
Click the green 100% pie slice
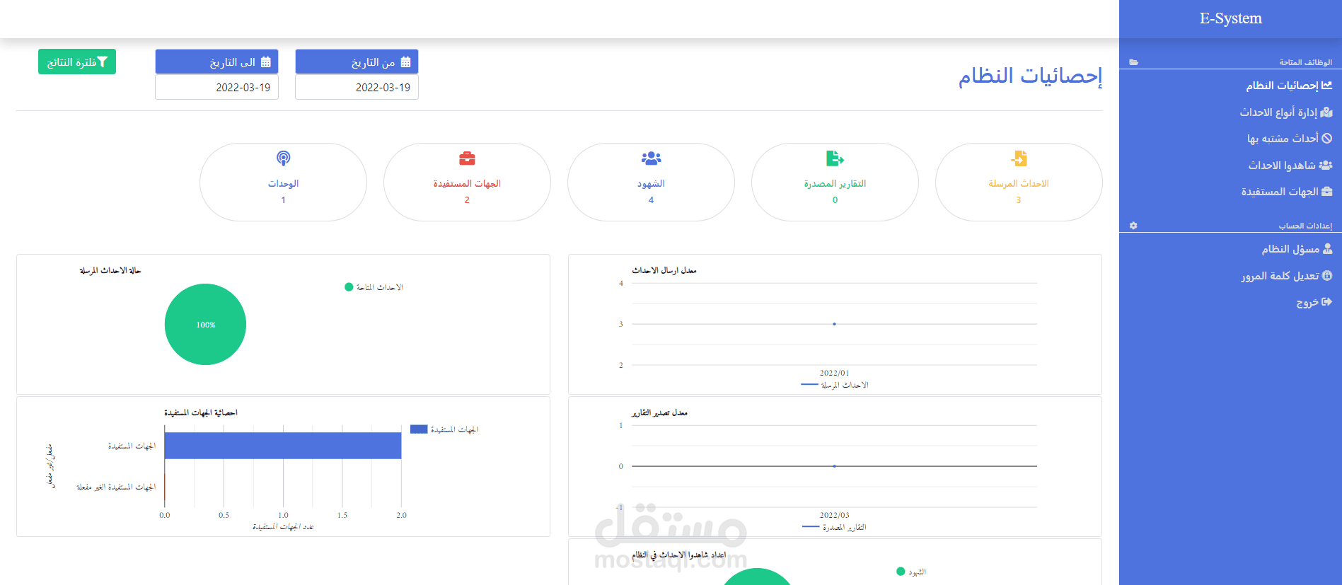[x=205, y=325]
